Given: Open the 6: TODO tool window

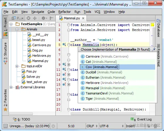Looking at the screenshot, I should click(21, 119).
